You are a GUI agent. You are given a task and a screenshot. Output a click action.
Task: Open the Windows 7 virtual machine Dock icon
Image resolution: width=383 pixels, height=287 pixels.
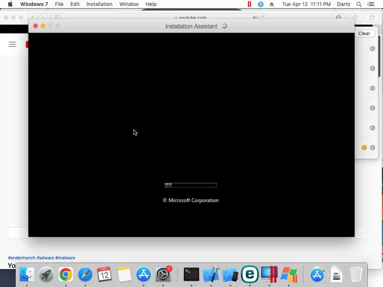(289, 274)
